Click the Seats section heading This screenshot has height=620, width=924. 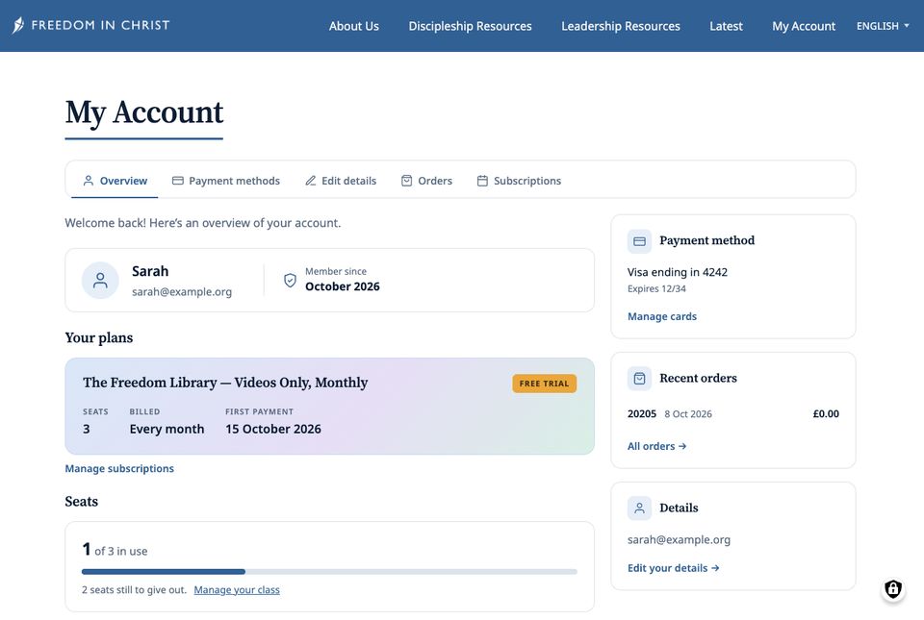[81, 501]
